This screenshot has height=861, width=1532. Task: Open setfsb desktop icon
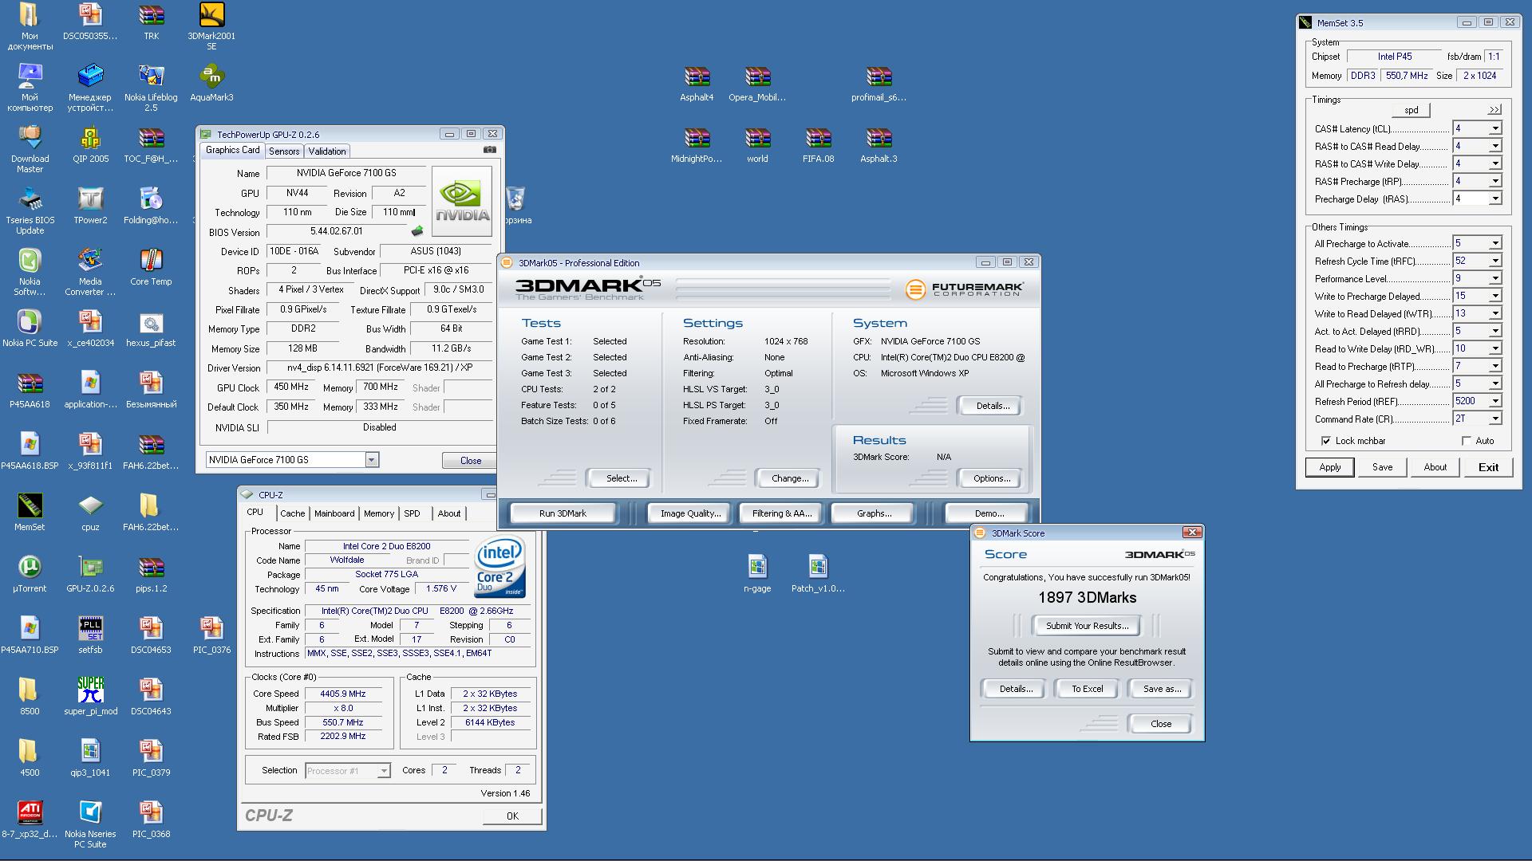[x=90, y=635]
